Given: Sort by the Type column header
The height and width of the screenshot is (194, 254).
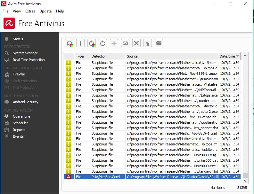Looking at the screenshot, I should pyautogui.click(x=82, y=56).
